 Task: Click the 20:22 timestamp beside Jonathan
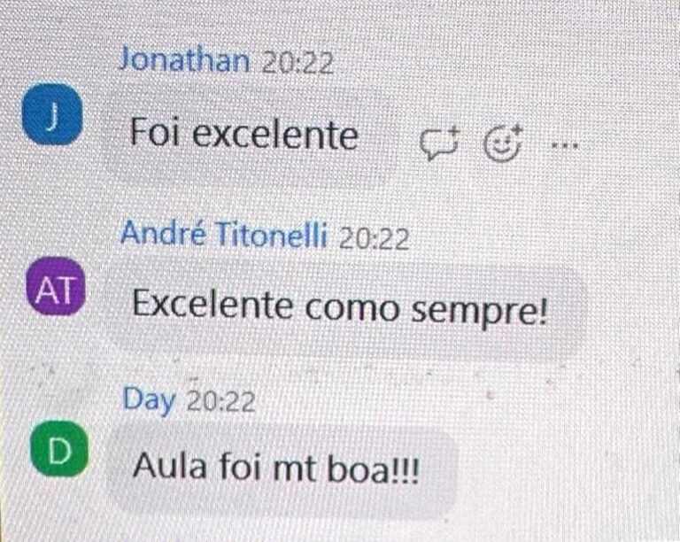[297, 63]
